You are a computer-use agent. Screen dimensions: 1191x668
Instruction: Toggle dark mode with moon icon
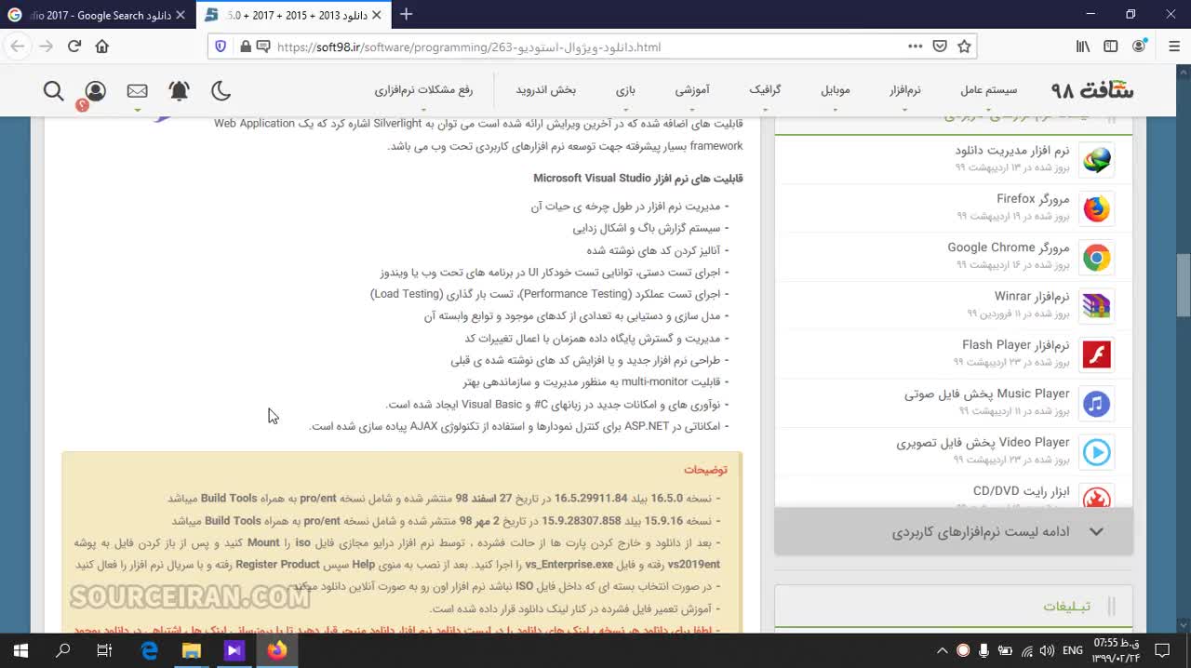tap(221, 90)
